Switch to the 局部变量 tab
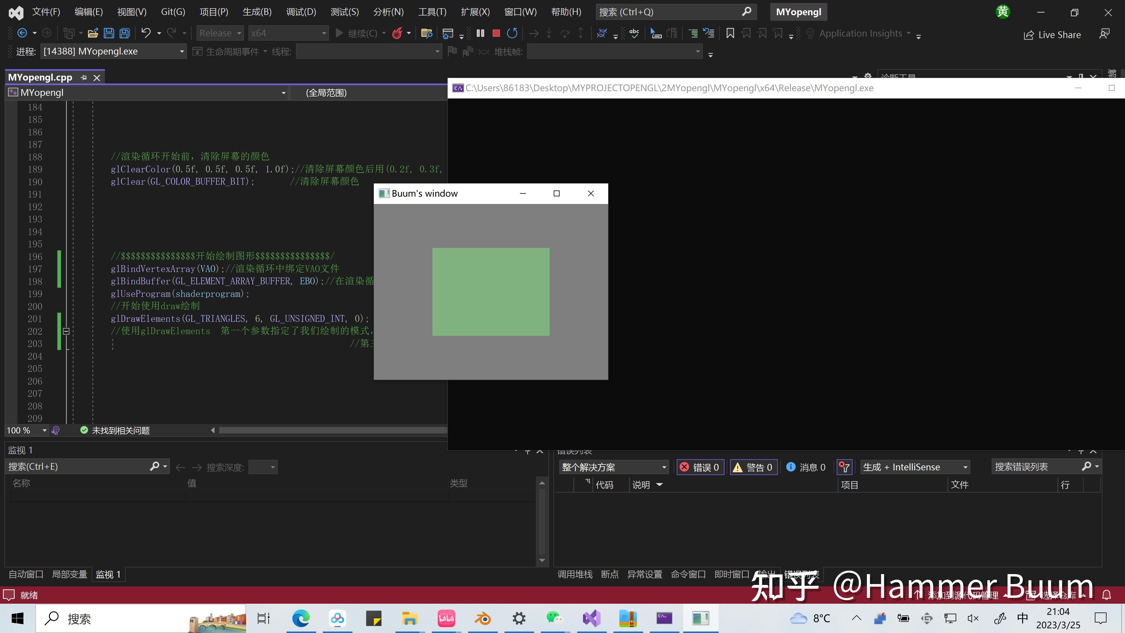 (x=69, y=574)
